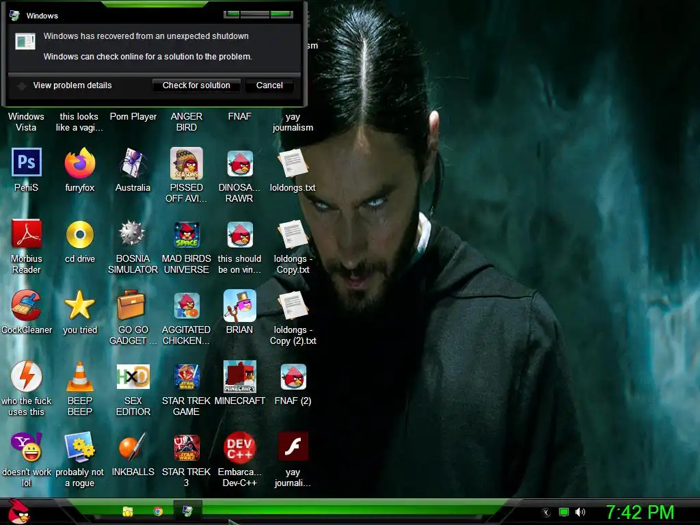Viewport: 700px width, 525px height.
Task: Open the 'doesn't work lol' Yahoo icon
Action: [x=27, y=447]
